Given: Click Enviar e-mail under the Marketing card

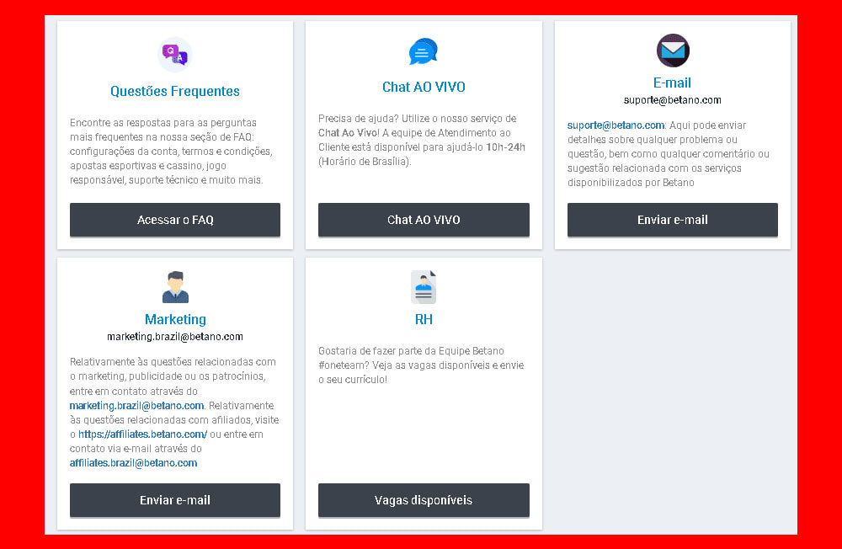Looking at the screenshot, I should tap(175, 500).
